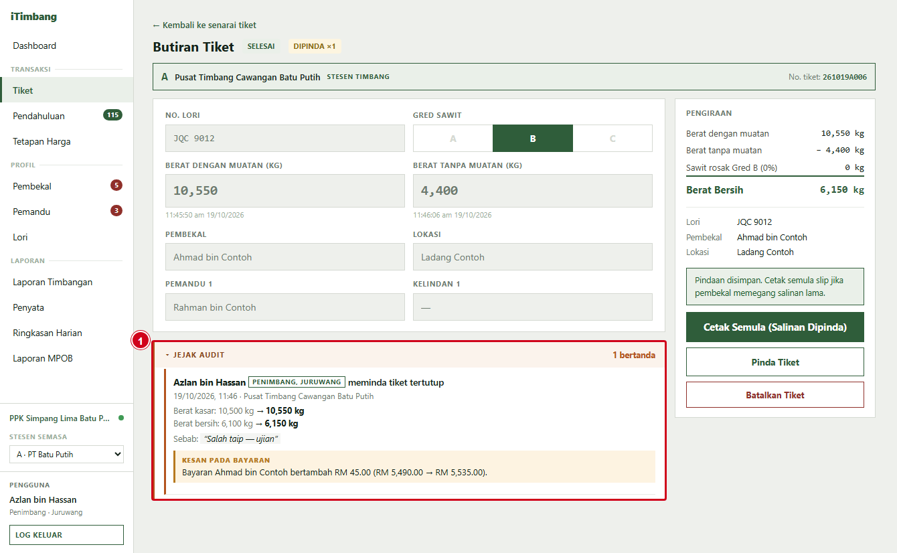Click the "Salah taip — ujian" reason text
Image resolution: width=897 pixels, height=553 pixels.
coord(240,439)
